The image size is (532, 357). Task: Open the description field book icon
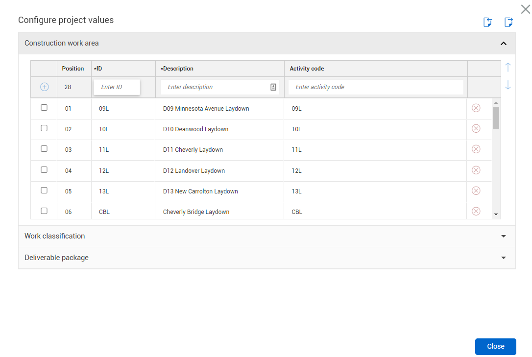273,87
